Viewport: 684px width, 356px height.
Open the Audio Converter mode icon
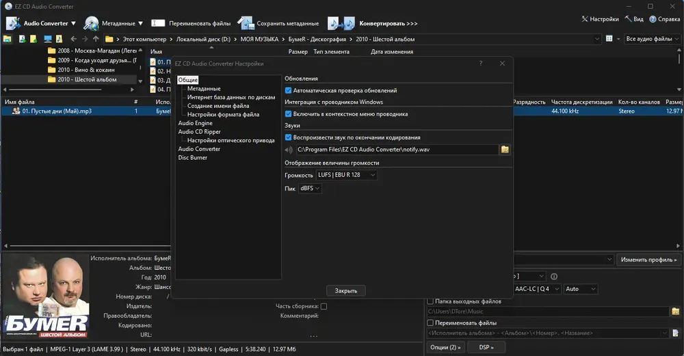pyautogui.click(x=12, y=23)
